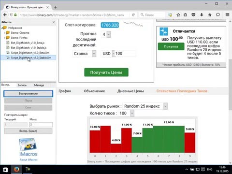Select Script_DigitMatch_v1.0_Beta.iim macro
Screen dimensions: 232x174
pos(30,53)
